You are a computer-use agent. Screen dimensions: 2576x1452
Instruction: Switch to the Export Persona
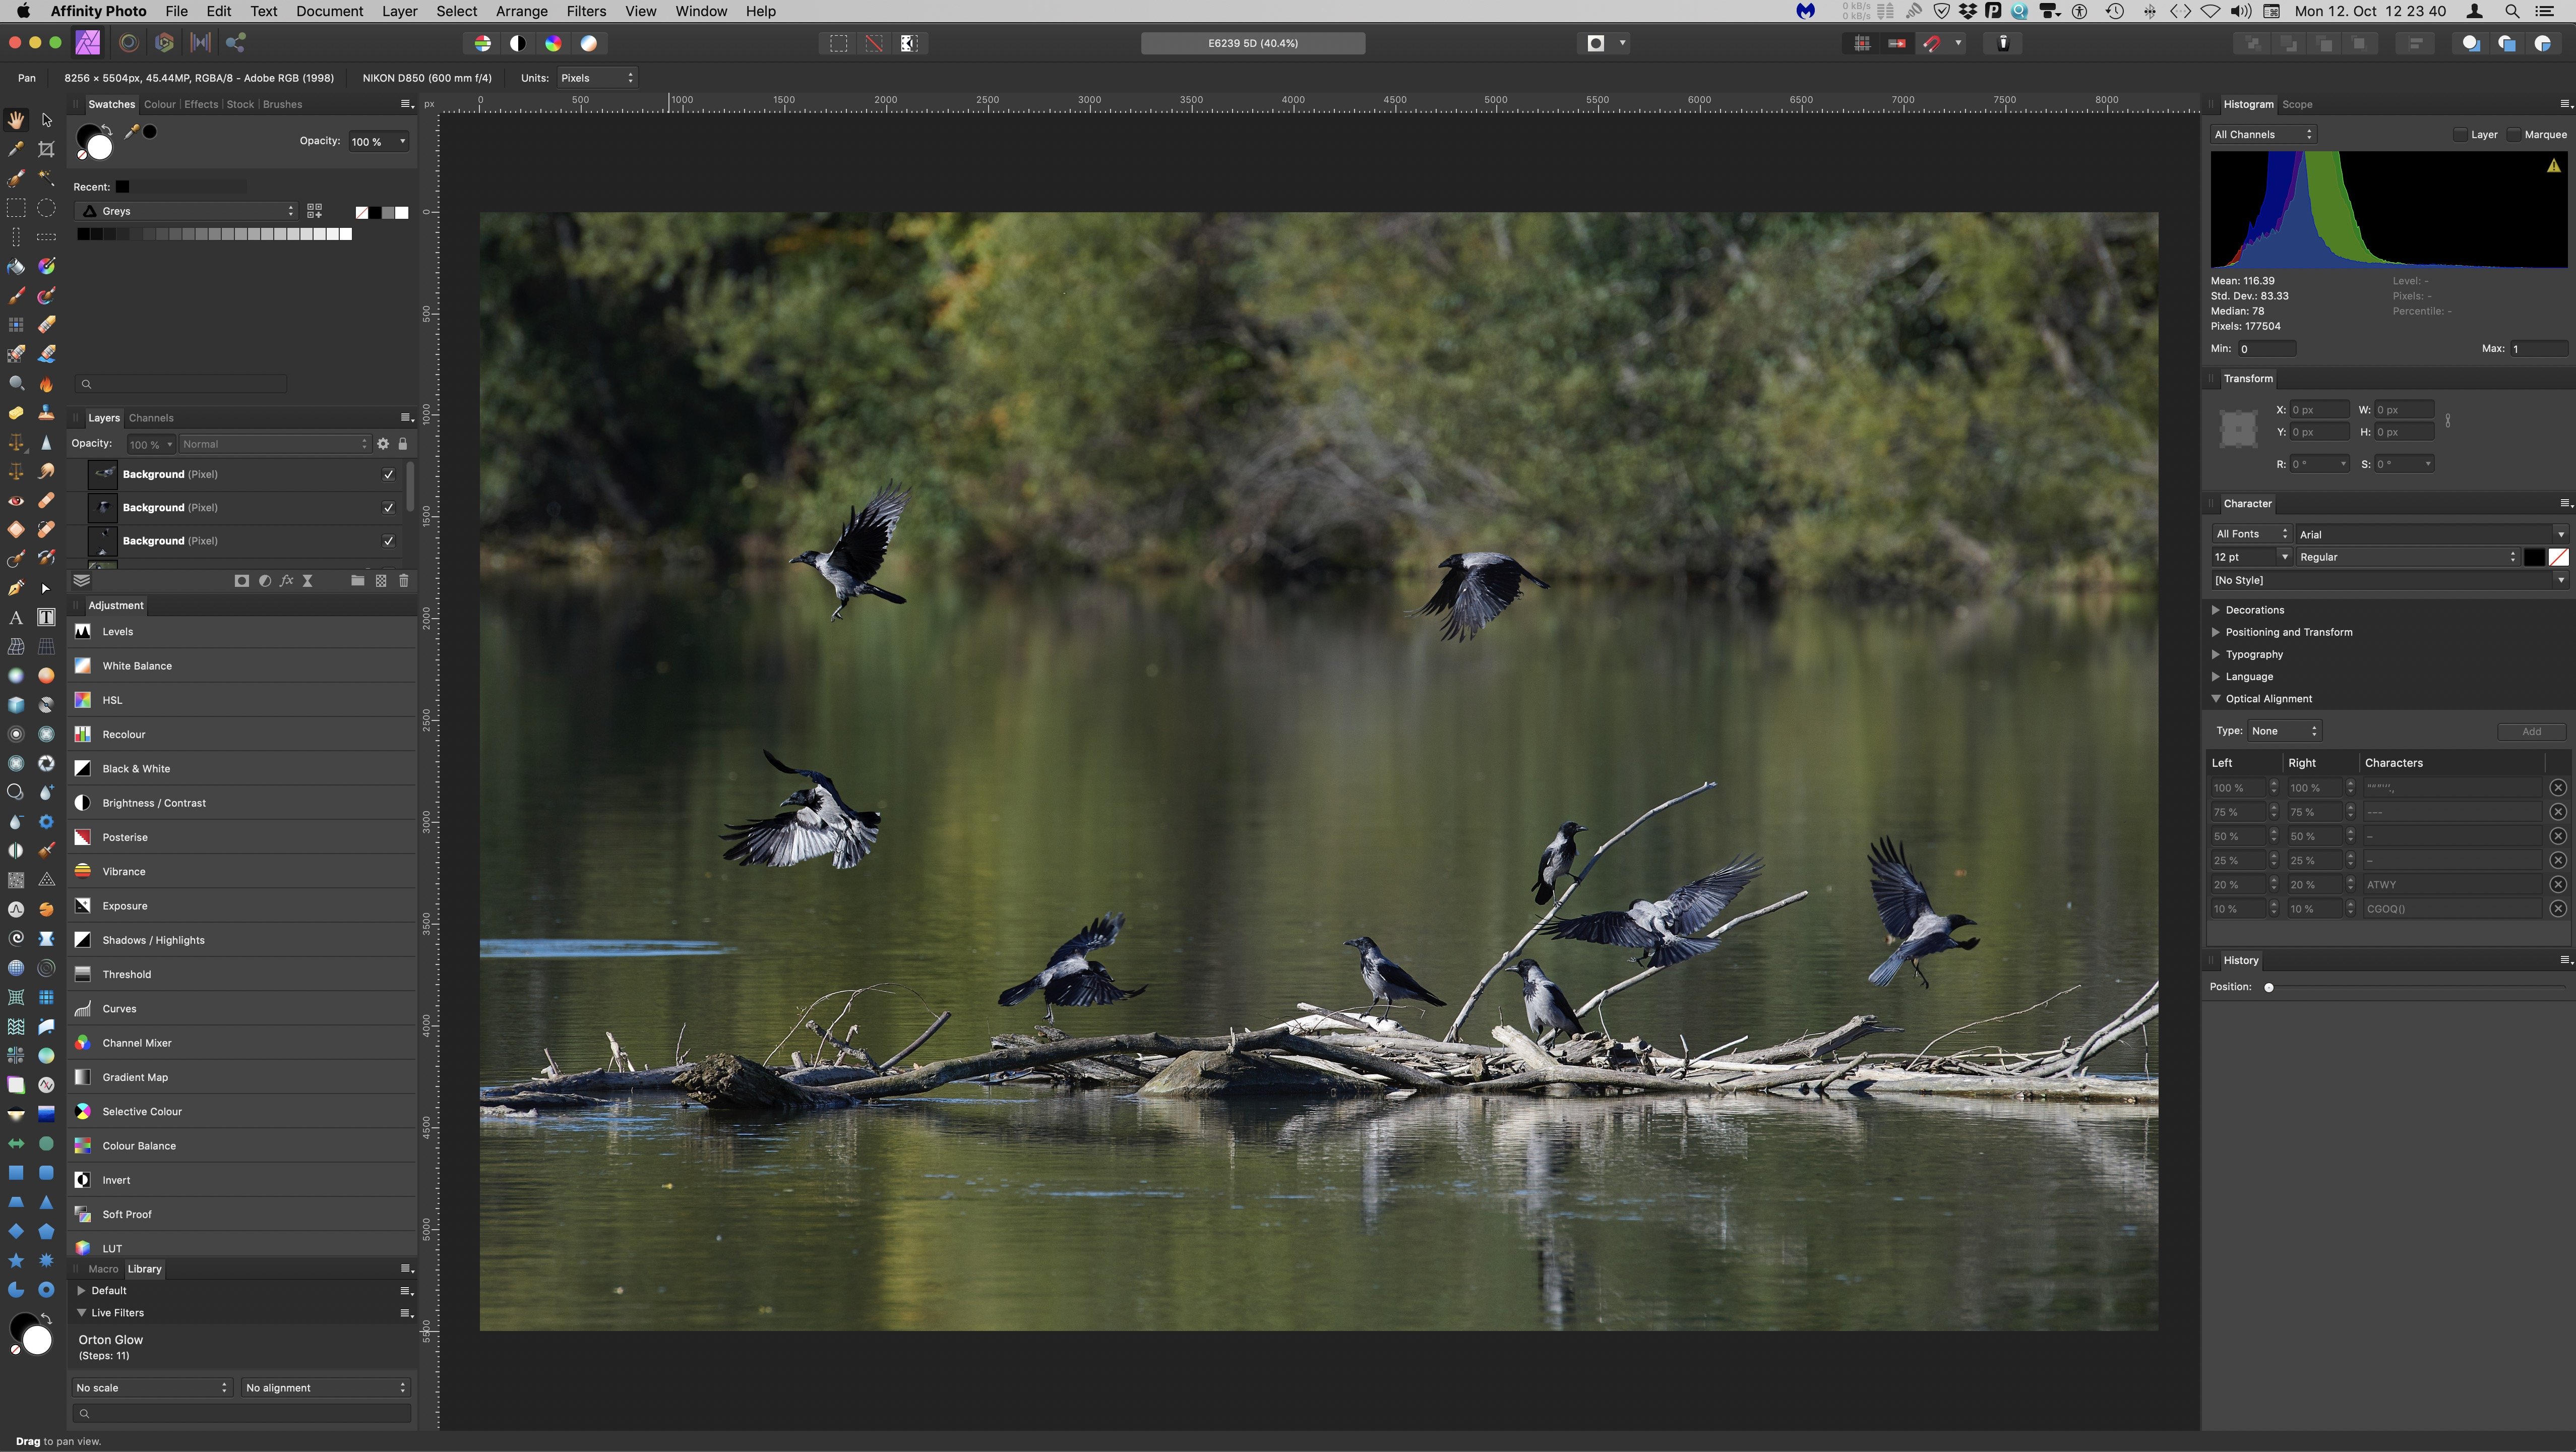click(236, 43)
